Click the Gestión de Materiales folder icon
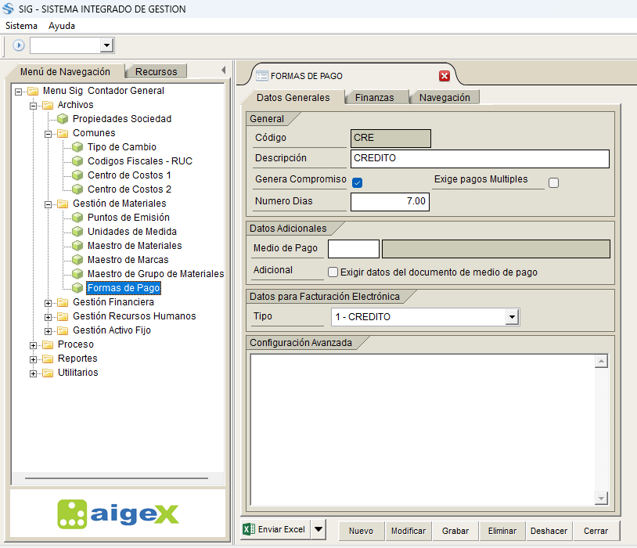Viewport: 637px width, 548px height. [63, 204]
